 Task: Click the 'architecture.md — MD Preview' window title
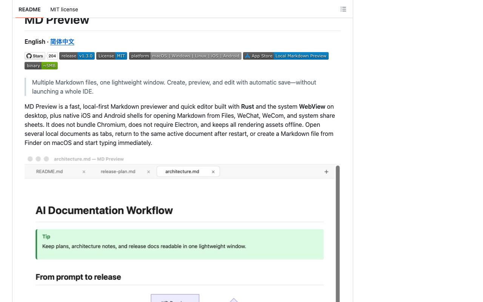coord(89,159)
